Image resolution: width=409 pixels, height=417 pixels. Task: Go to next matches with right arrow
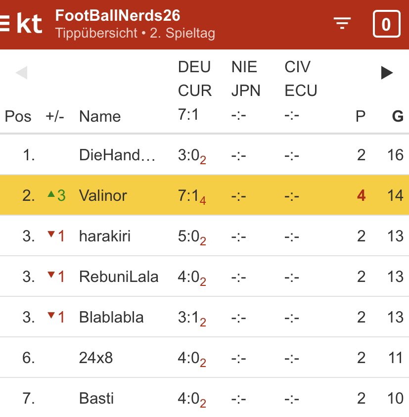[x=387, y=73]
